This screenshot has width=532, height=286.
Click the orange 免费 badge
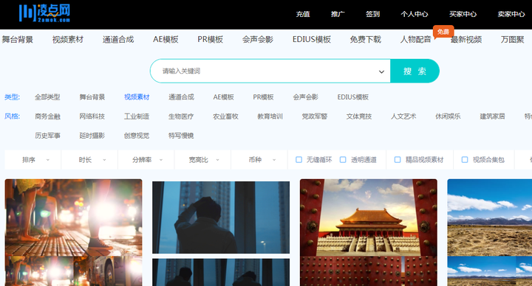click(x=443, y=32)
